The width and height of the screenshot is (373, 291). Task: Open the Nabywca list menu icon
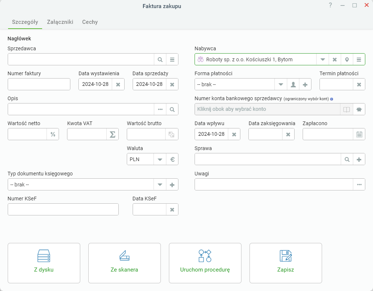359,59
